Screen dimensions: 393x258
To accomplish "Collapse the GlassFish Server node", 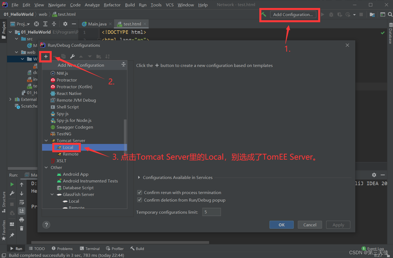I will coord(52,194).
